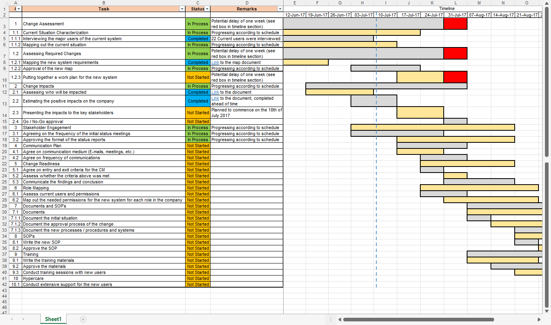Select the Sheet1 tab
The width and height of the screenshot is (551, 325).
tap(53, 319)
